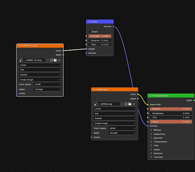Screen dimensions: 195x172
Task: Open Color Space sRGB dropdown in noFilter.png node
Action: [122, 128]
